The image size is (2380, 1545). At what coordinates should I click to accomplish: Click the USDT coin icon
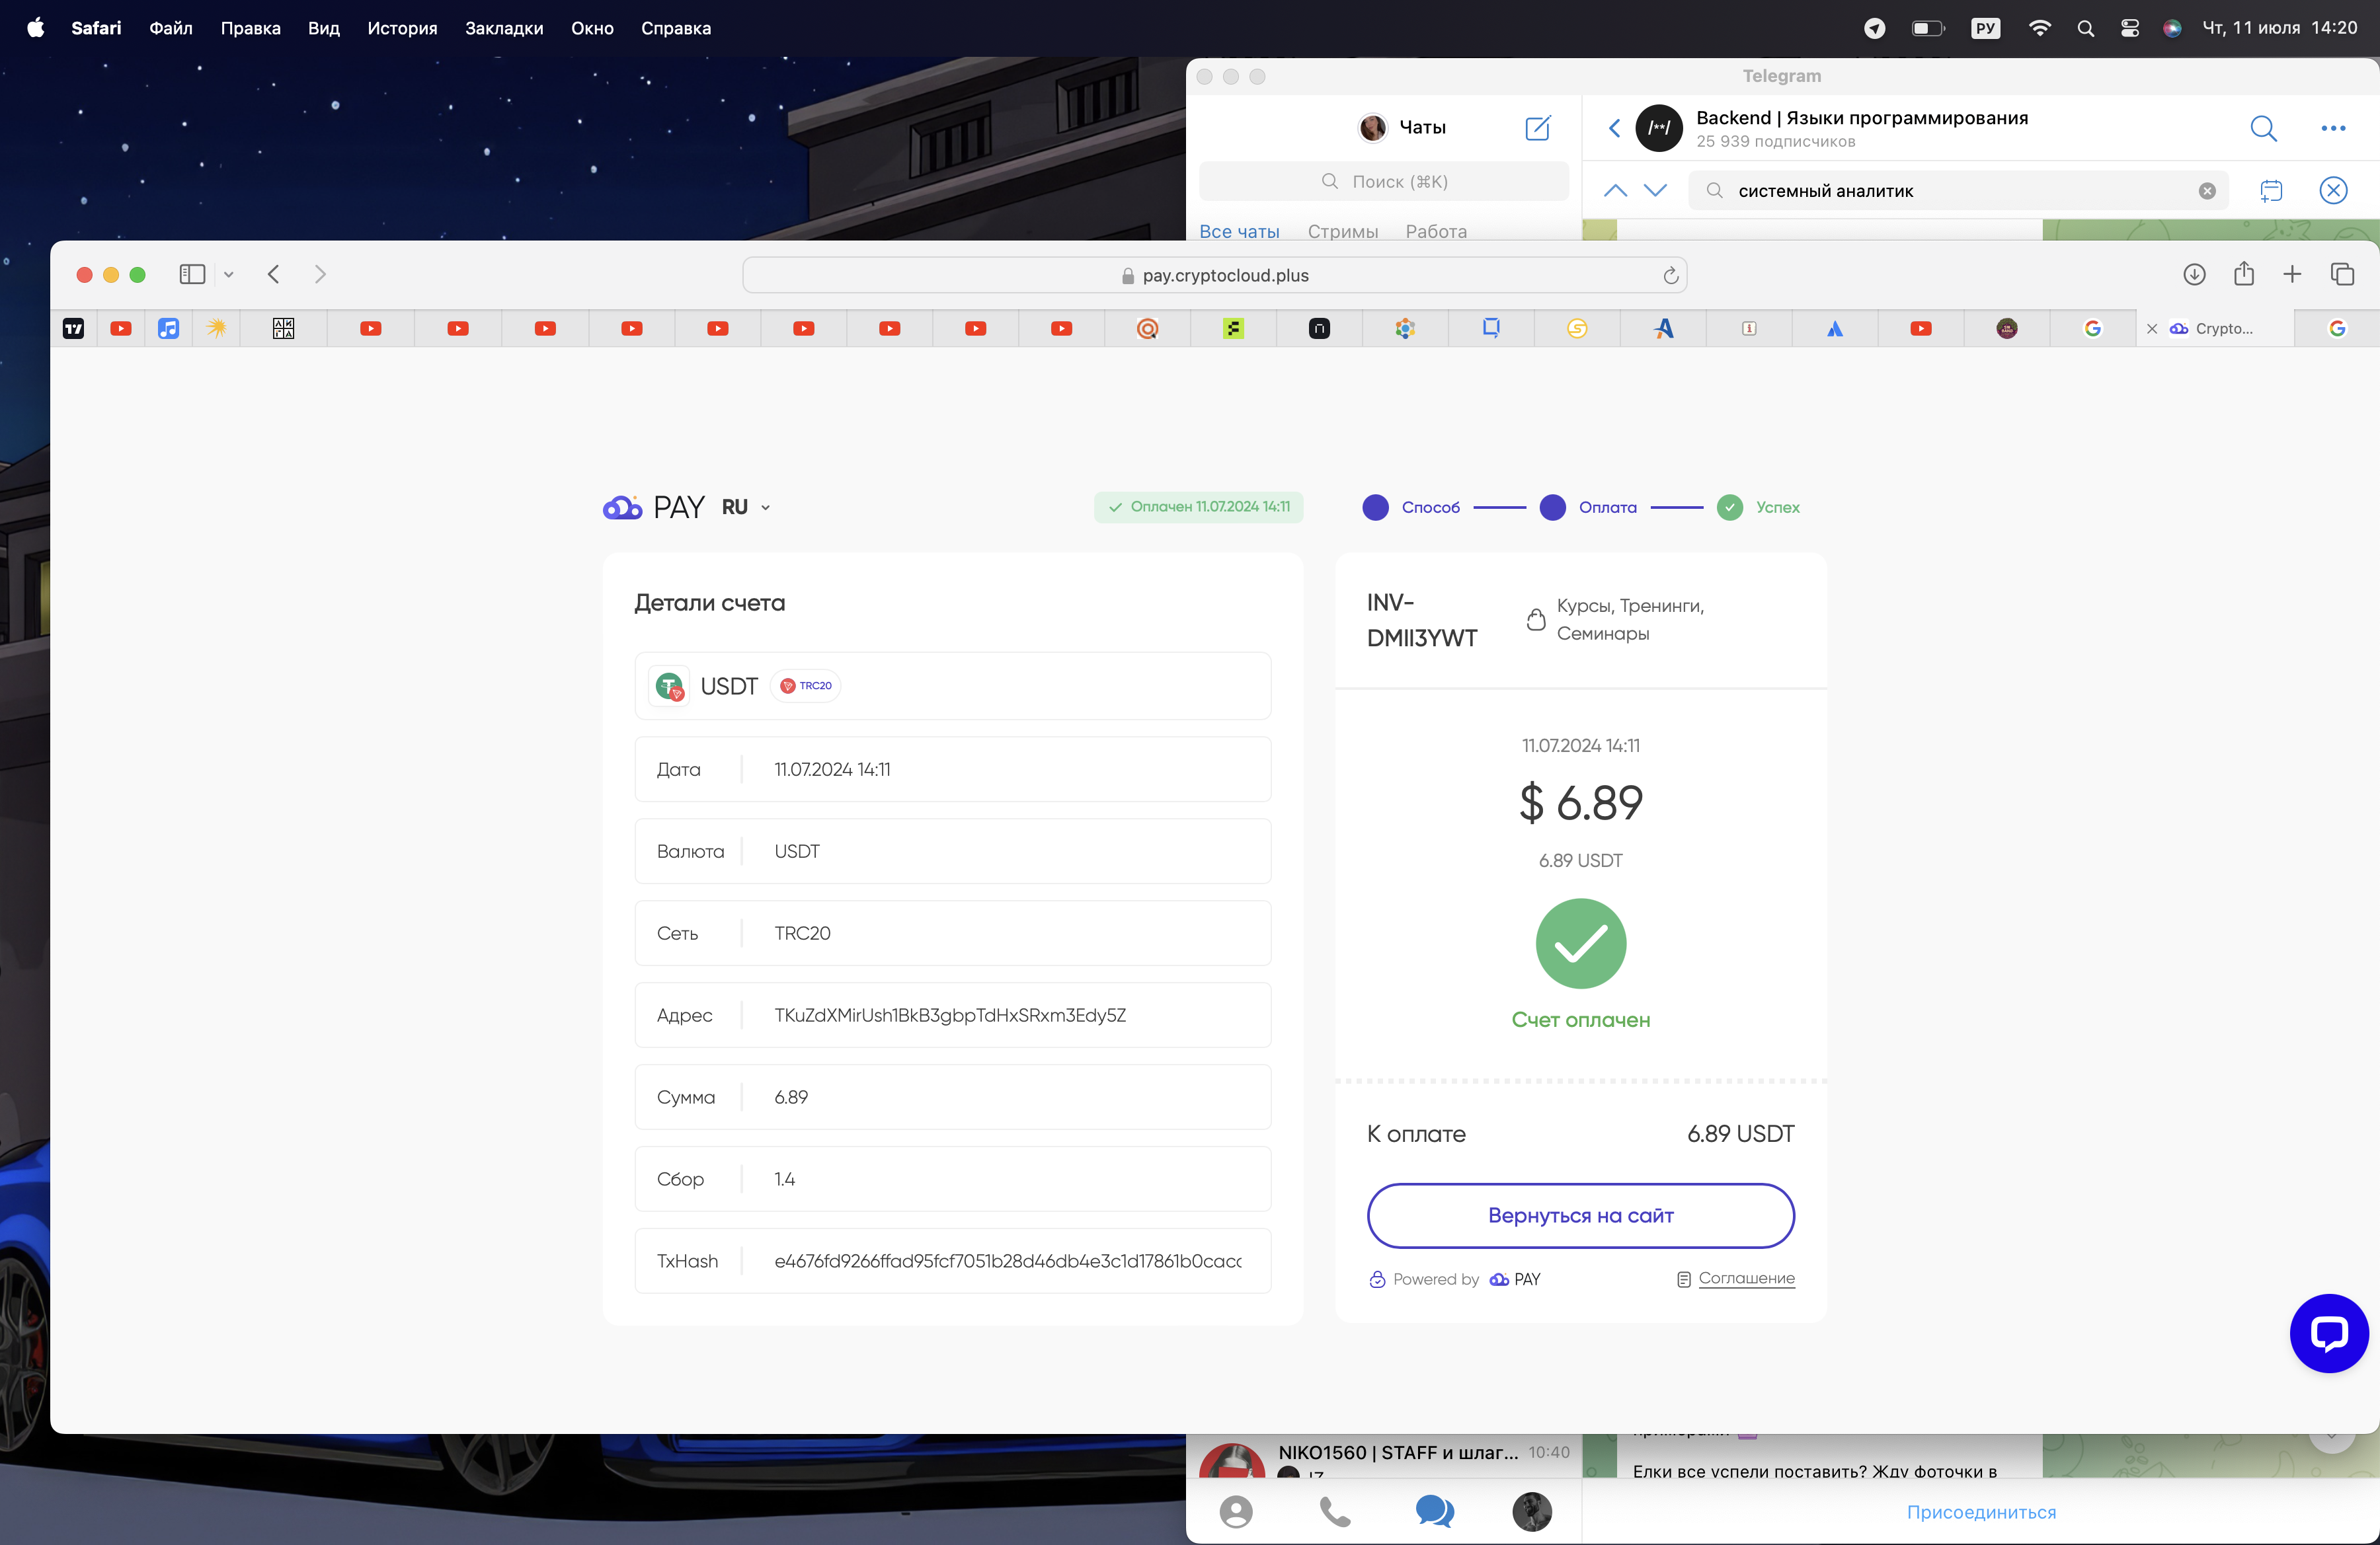pos(669,685)
